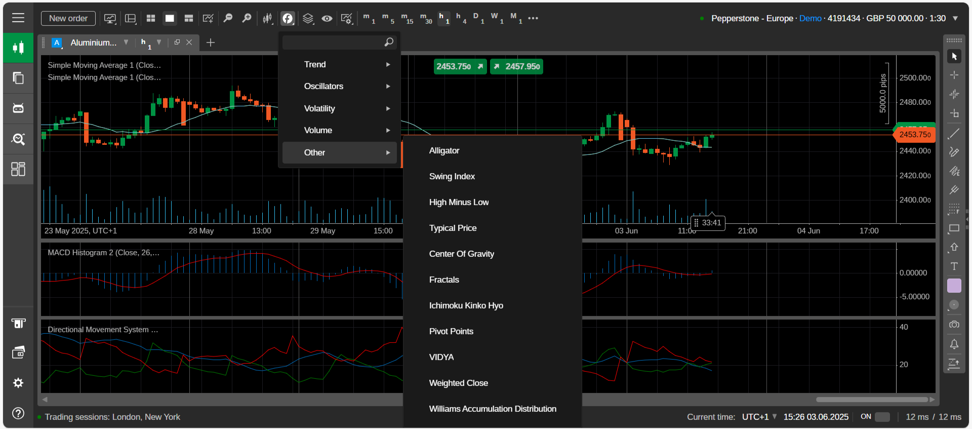Show more timeframes with three dots

533,18
